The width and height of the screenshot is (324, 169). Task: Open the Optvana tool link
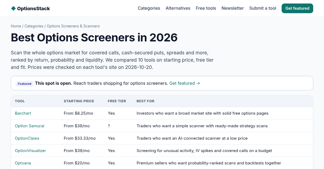pyautogui.click(x=23, y=163)
